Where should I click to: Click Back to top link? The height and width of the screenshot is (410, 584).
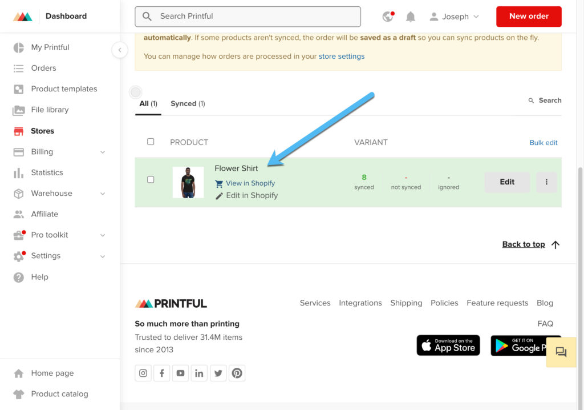click(531, 244)
